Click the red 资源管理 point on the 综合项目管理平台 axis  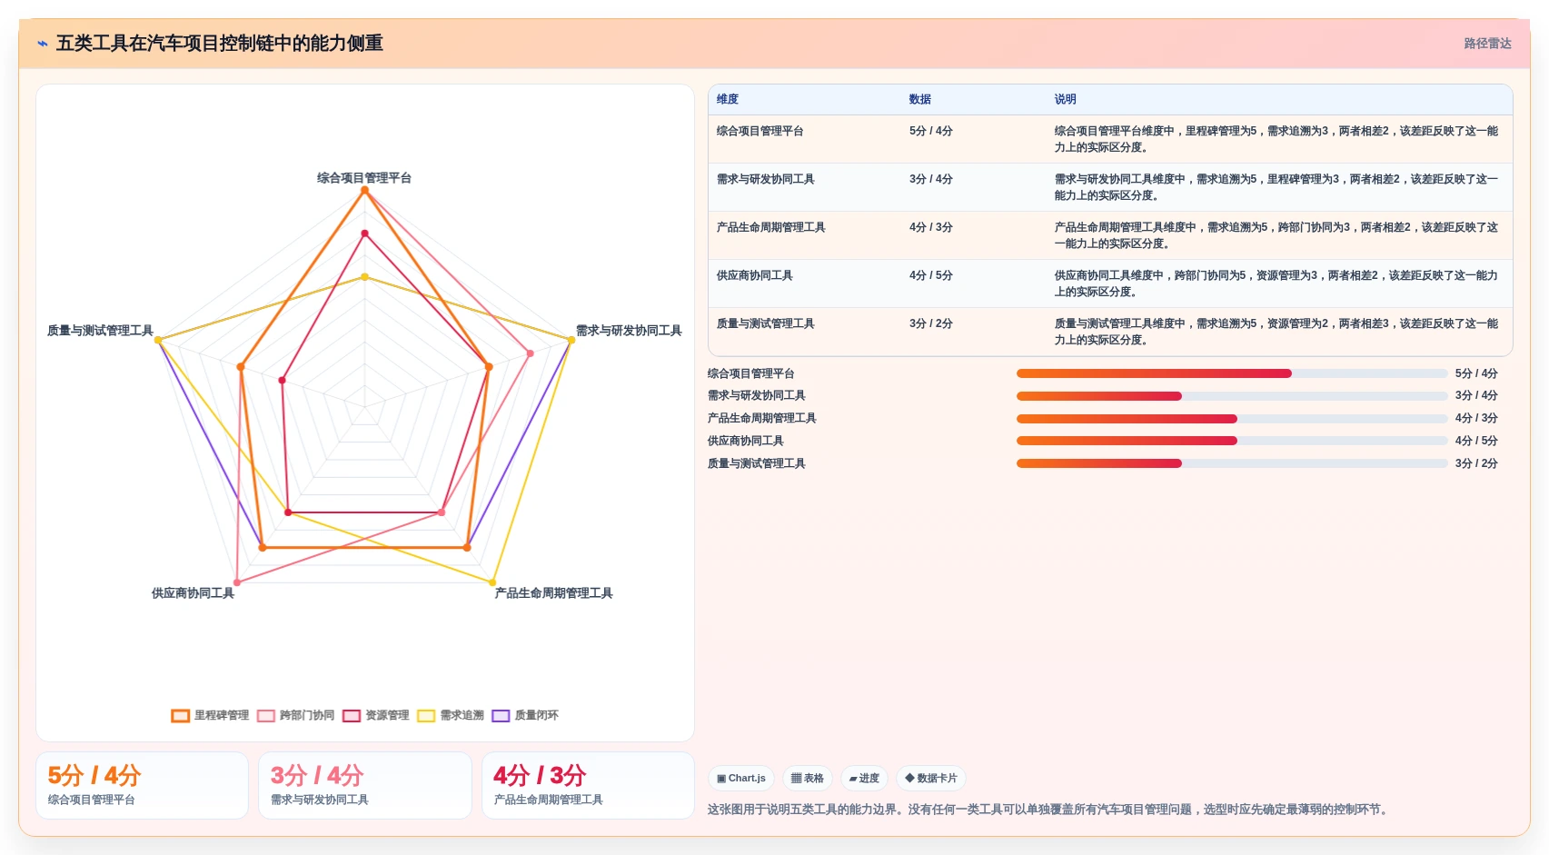coord(365,234)
